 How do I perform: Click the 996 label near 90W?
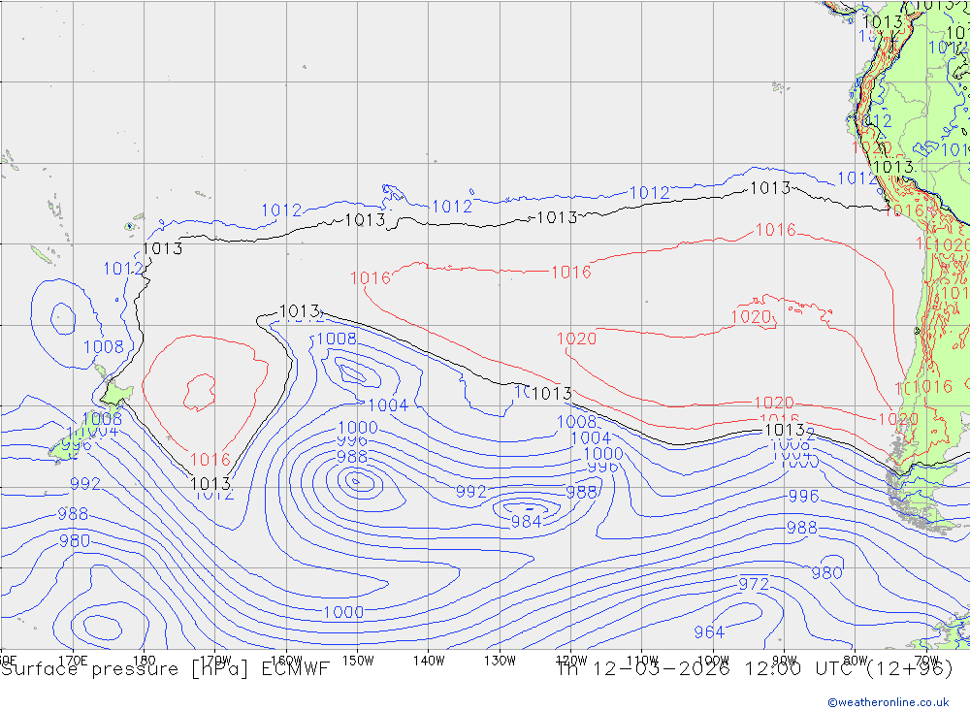(x=803, y=497)
